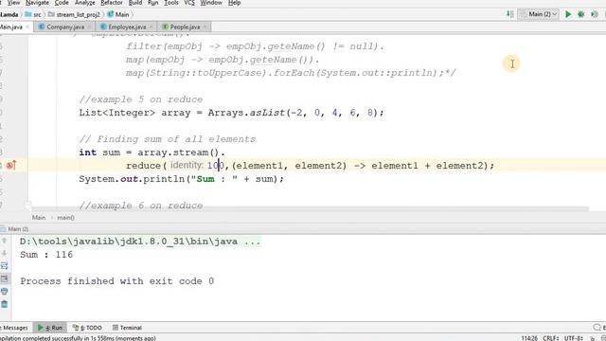
Task: Open the Run tool window tab
Action: 50,328
